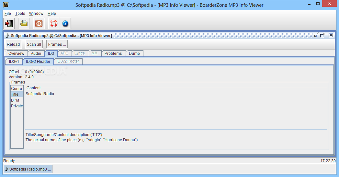Click the blue info About icon
The image size is (339, 177).
65,23
